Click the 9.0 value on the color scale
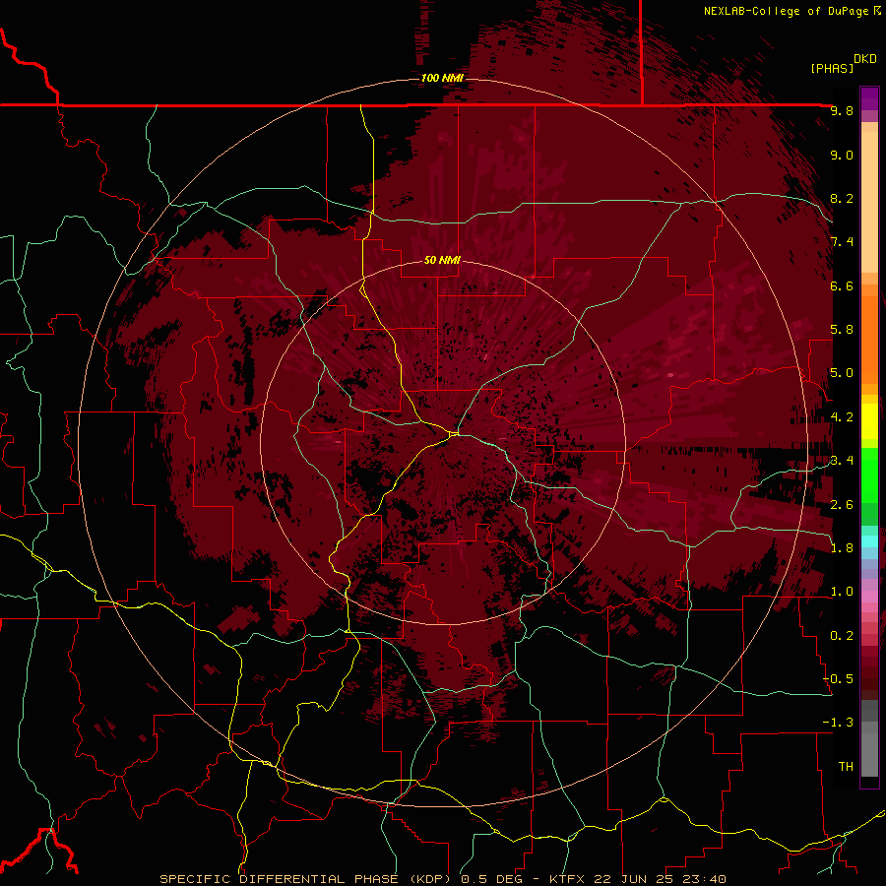 (x=842, y=155)
